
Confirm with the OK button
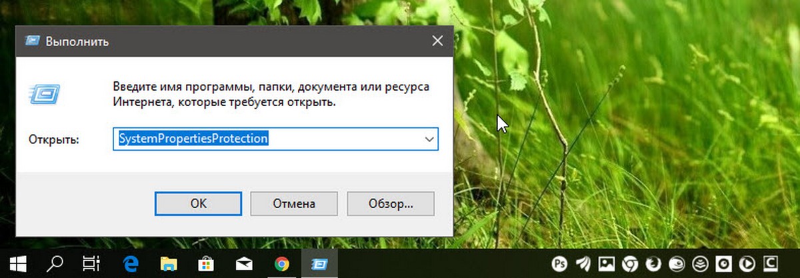coord(199,203)
